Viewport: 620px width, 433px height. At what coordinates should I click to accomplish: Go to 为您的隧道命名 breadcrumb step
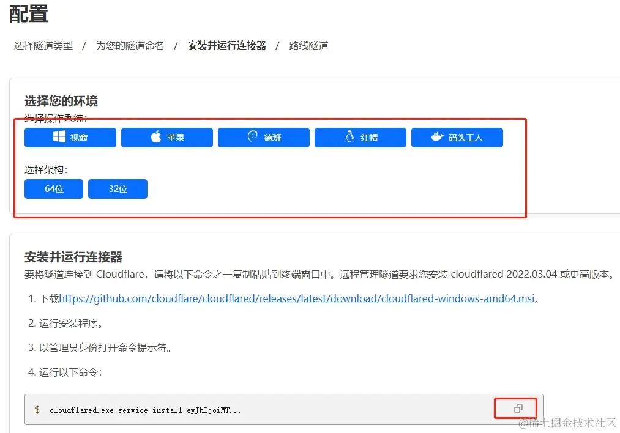(130, 46)
